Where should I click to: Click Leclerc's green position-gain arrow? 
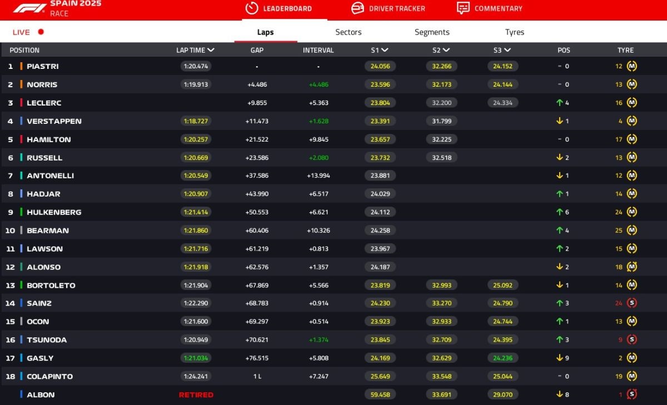(x=560, y=103)
